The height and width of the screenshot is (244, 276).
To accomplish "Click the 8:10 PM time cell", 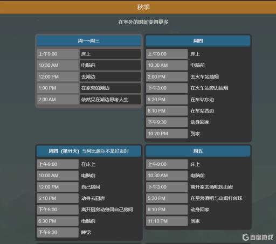I will pyautogui.click(x=167, y=111).
